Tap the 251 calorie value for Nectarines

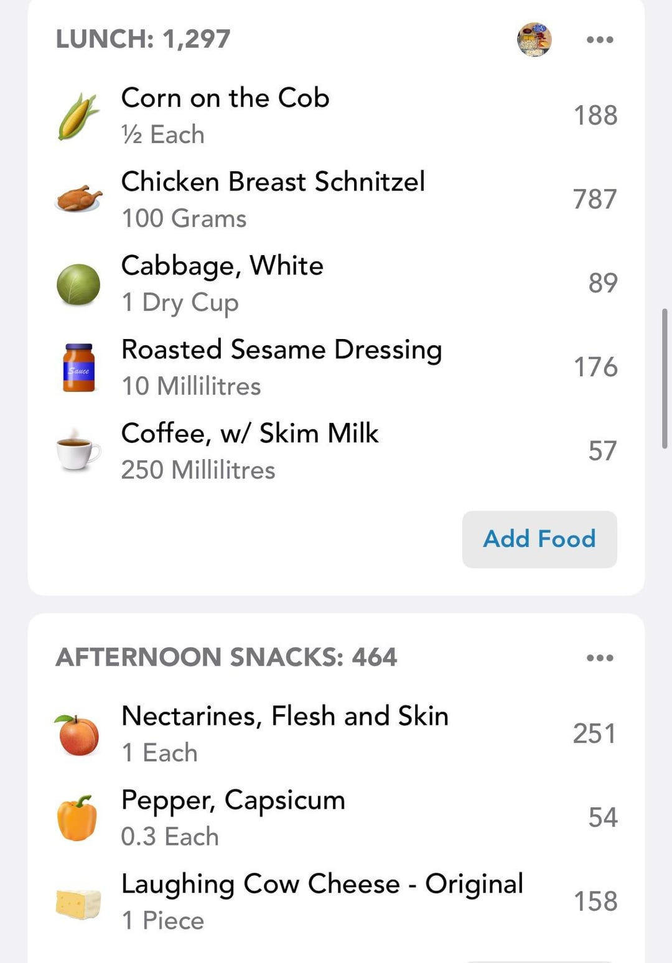point(594,734)
